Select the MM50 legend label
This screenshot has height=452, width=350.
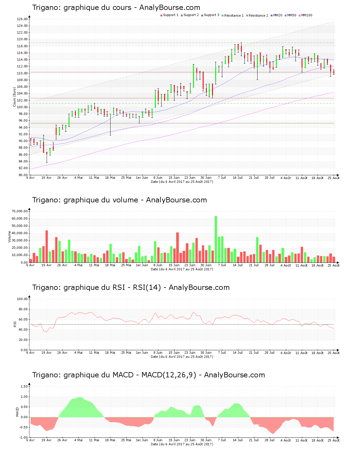click(292, 15)
